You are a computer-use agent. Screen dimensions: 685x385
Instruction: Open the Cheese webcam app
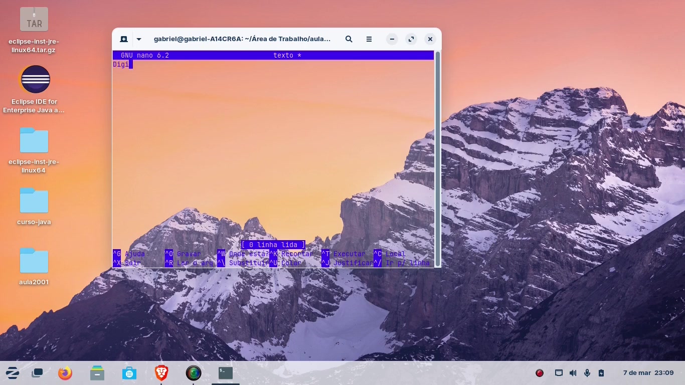pos(194,373)
